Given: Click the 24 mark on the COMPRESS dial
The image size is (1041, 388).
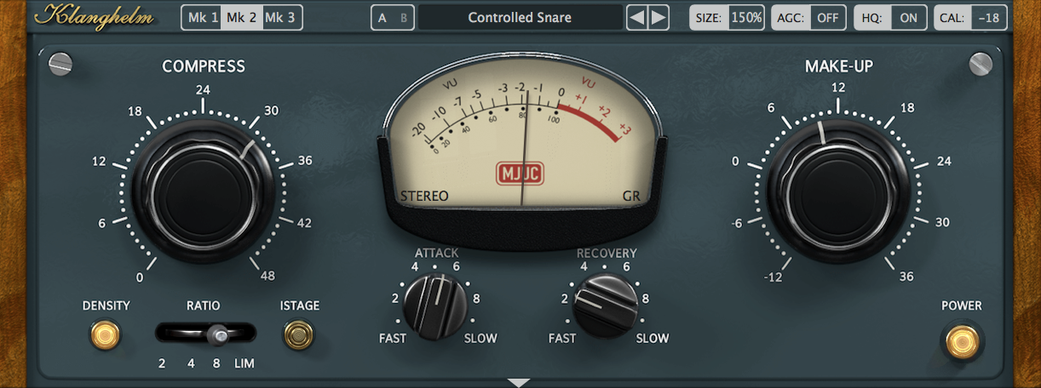Looking at the screenshot, I should click(203, 90).
